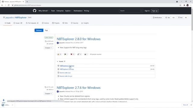Select the Releases button
Viewport: 193px width, 108px height.
39,30
